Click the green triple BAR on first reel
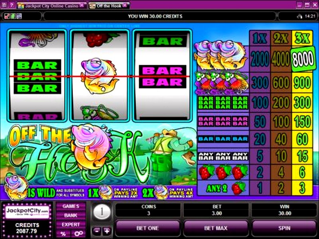 (37, 76)
